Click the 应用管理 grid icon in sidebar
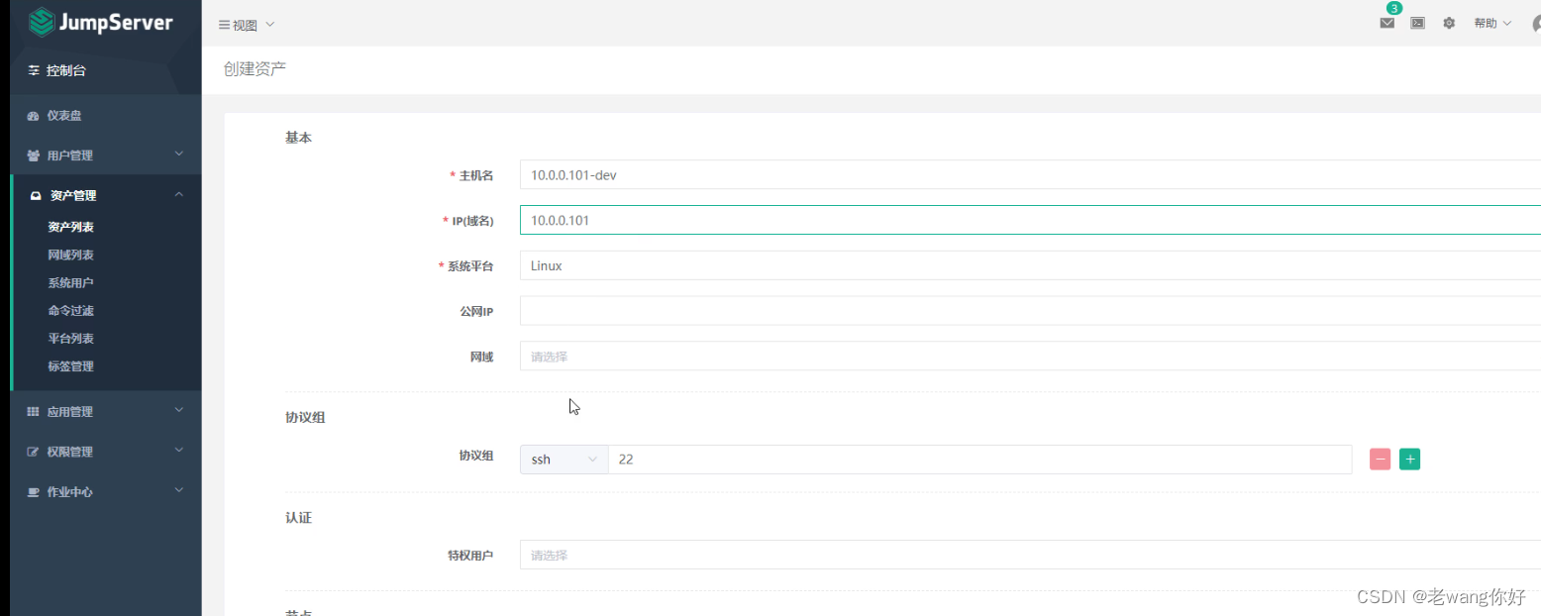1541x616 pixels. click(x=35, y=410)
